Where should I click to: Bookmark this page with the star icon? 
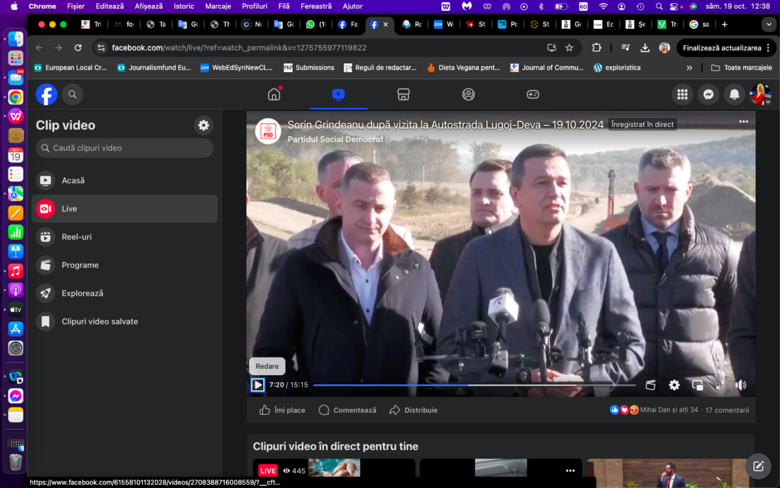(x=569, y=48)
